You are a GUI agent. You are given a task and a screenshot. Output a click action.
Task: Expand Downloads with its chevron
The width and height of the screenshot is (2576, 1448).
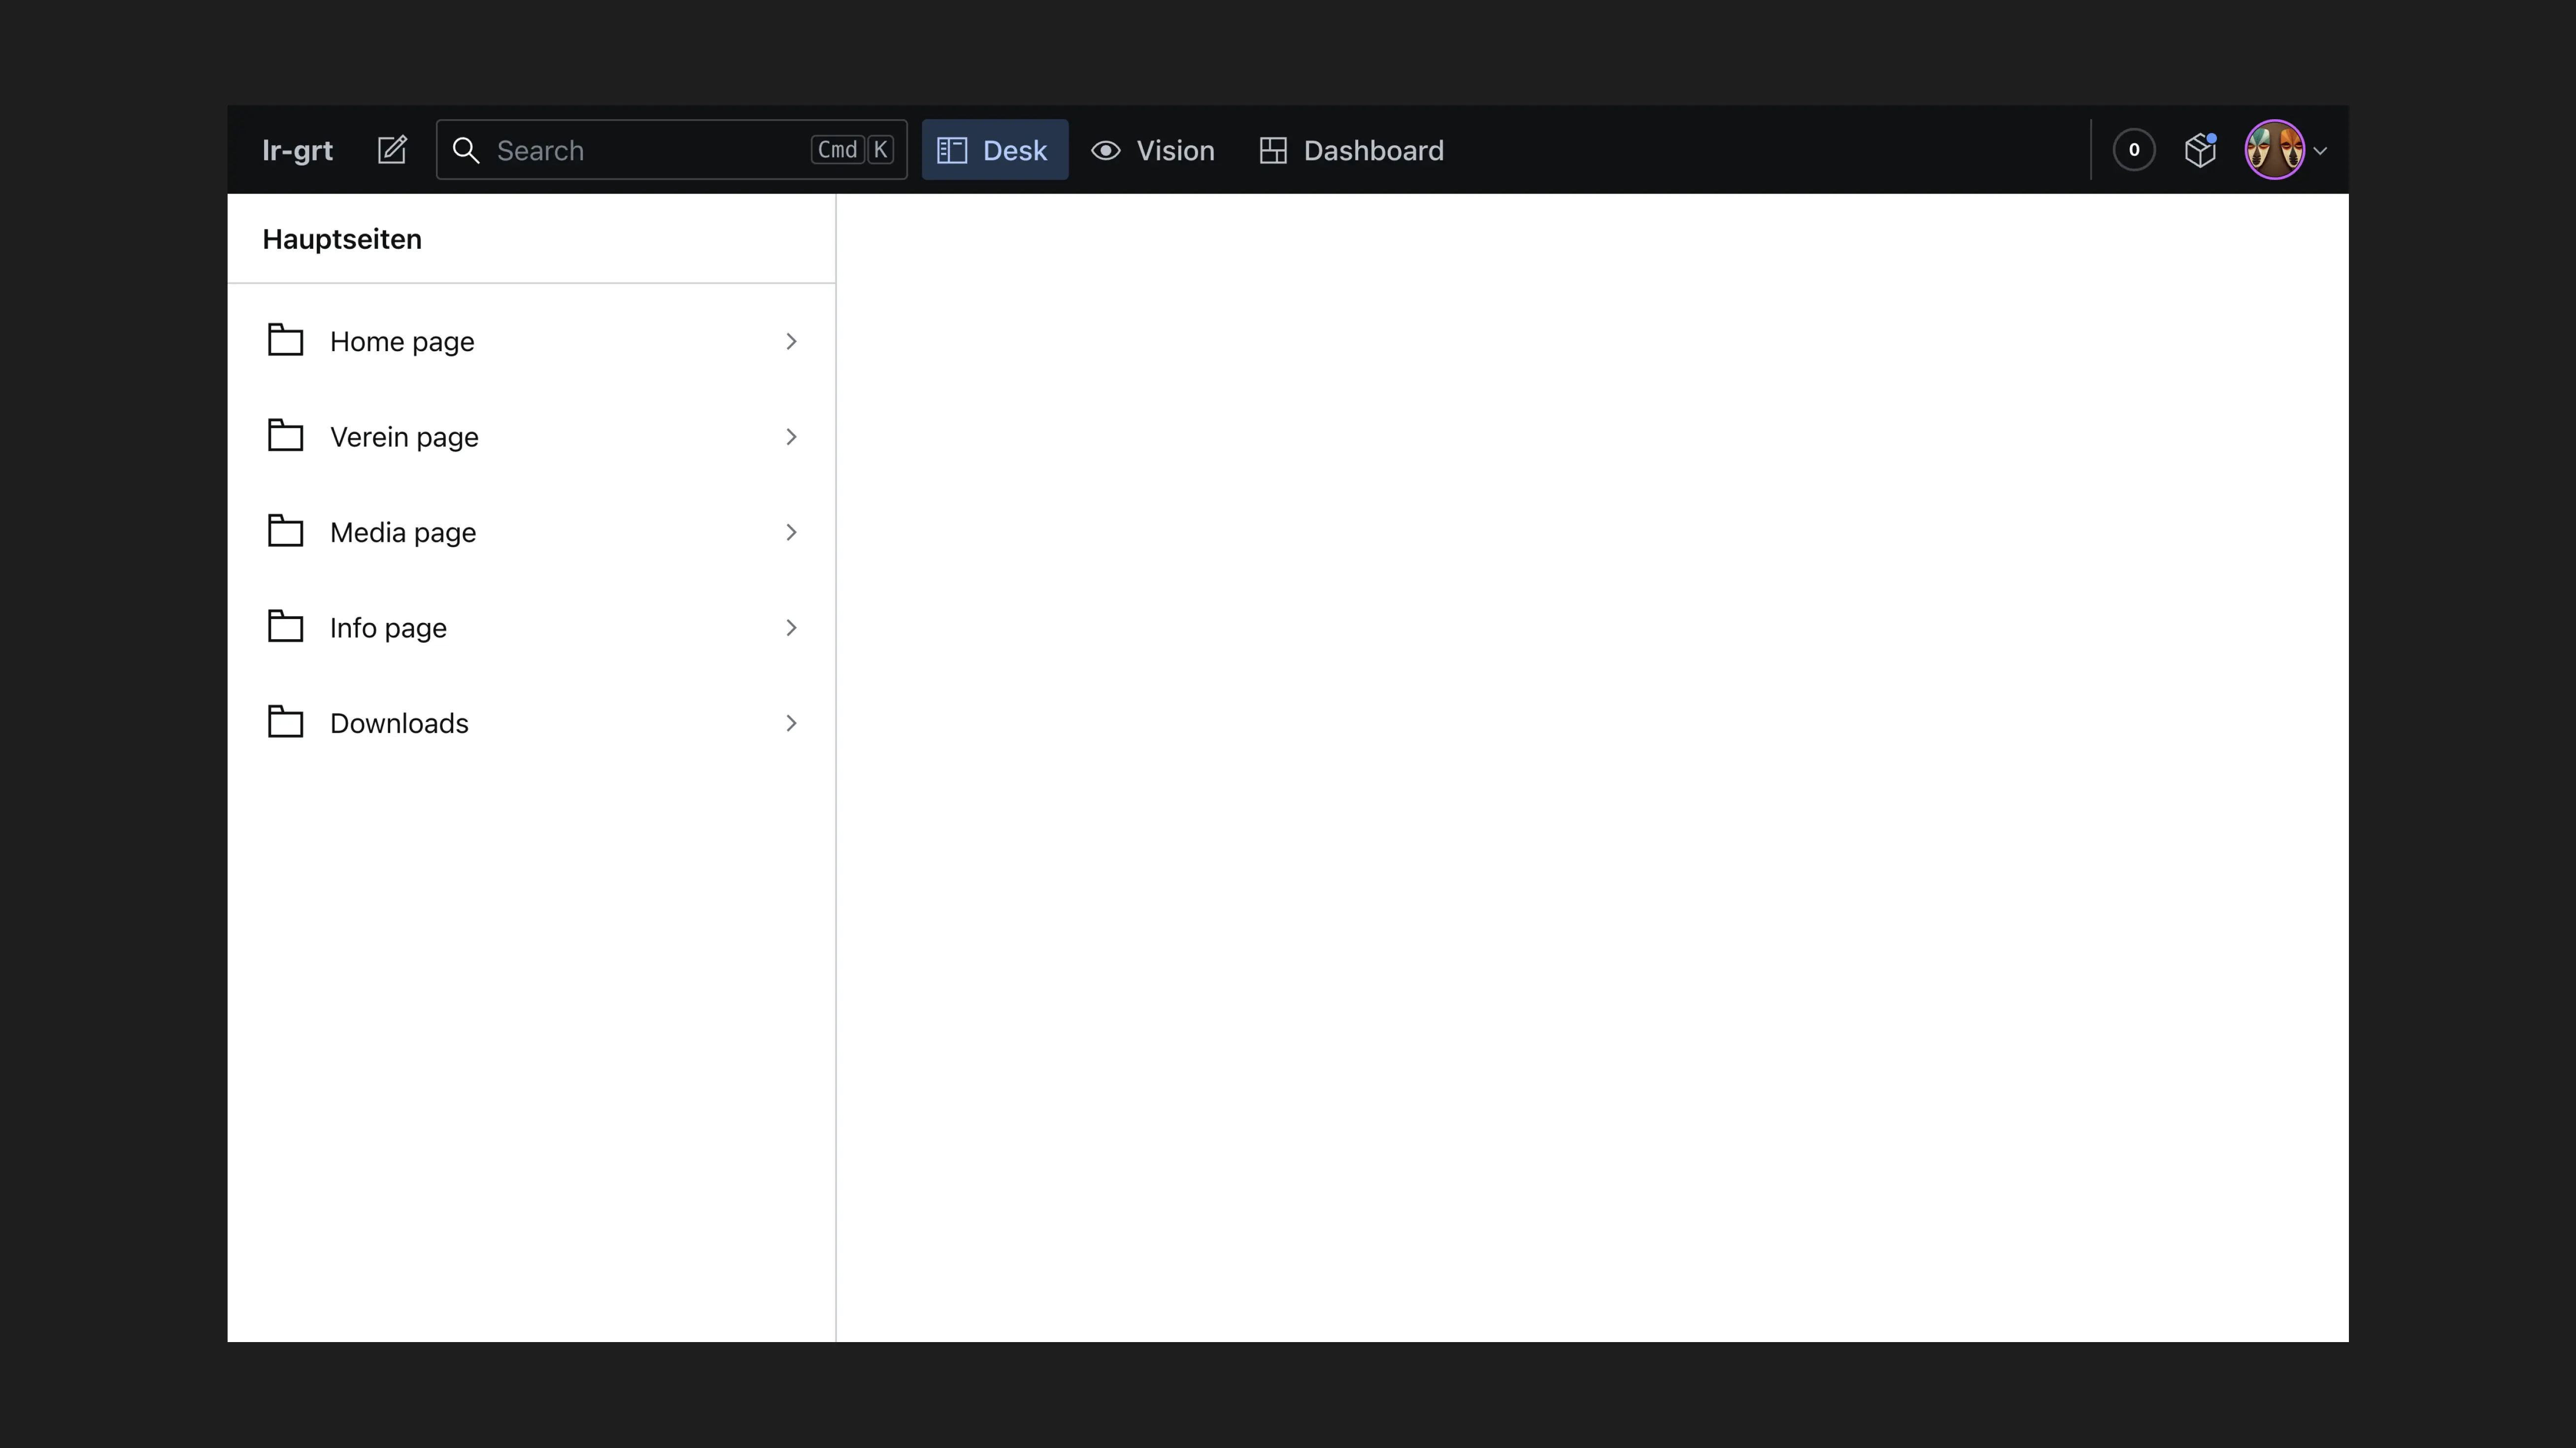[791, 724]
